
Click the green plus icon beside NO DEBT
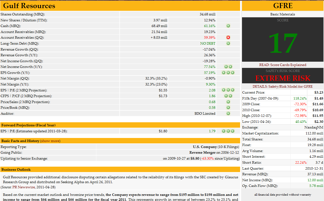pyautogui.click(x=228, y=43)
